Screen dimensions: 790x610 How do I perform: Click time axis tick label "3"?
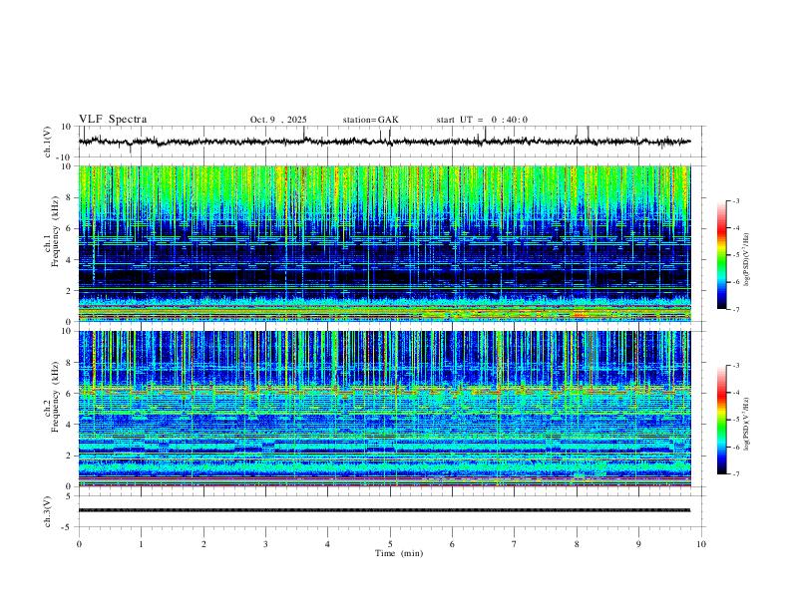click(x=265, y=544)
